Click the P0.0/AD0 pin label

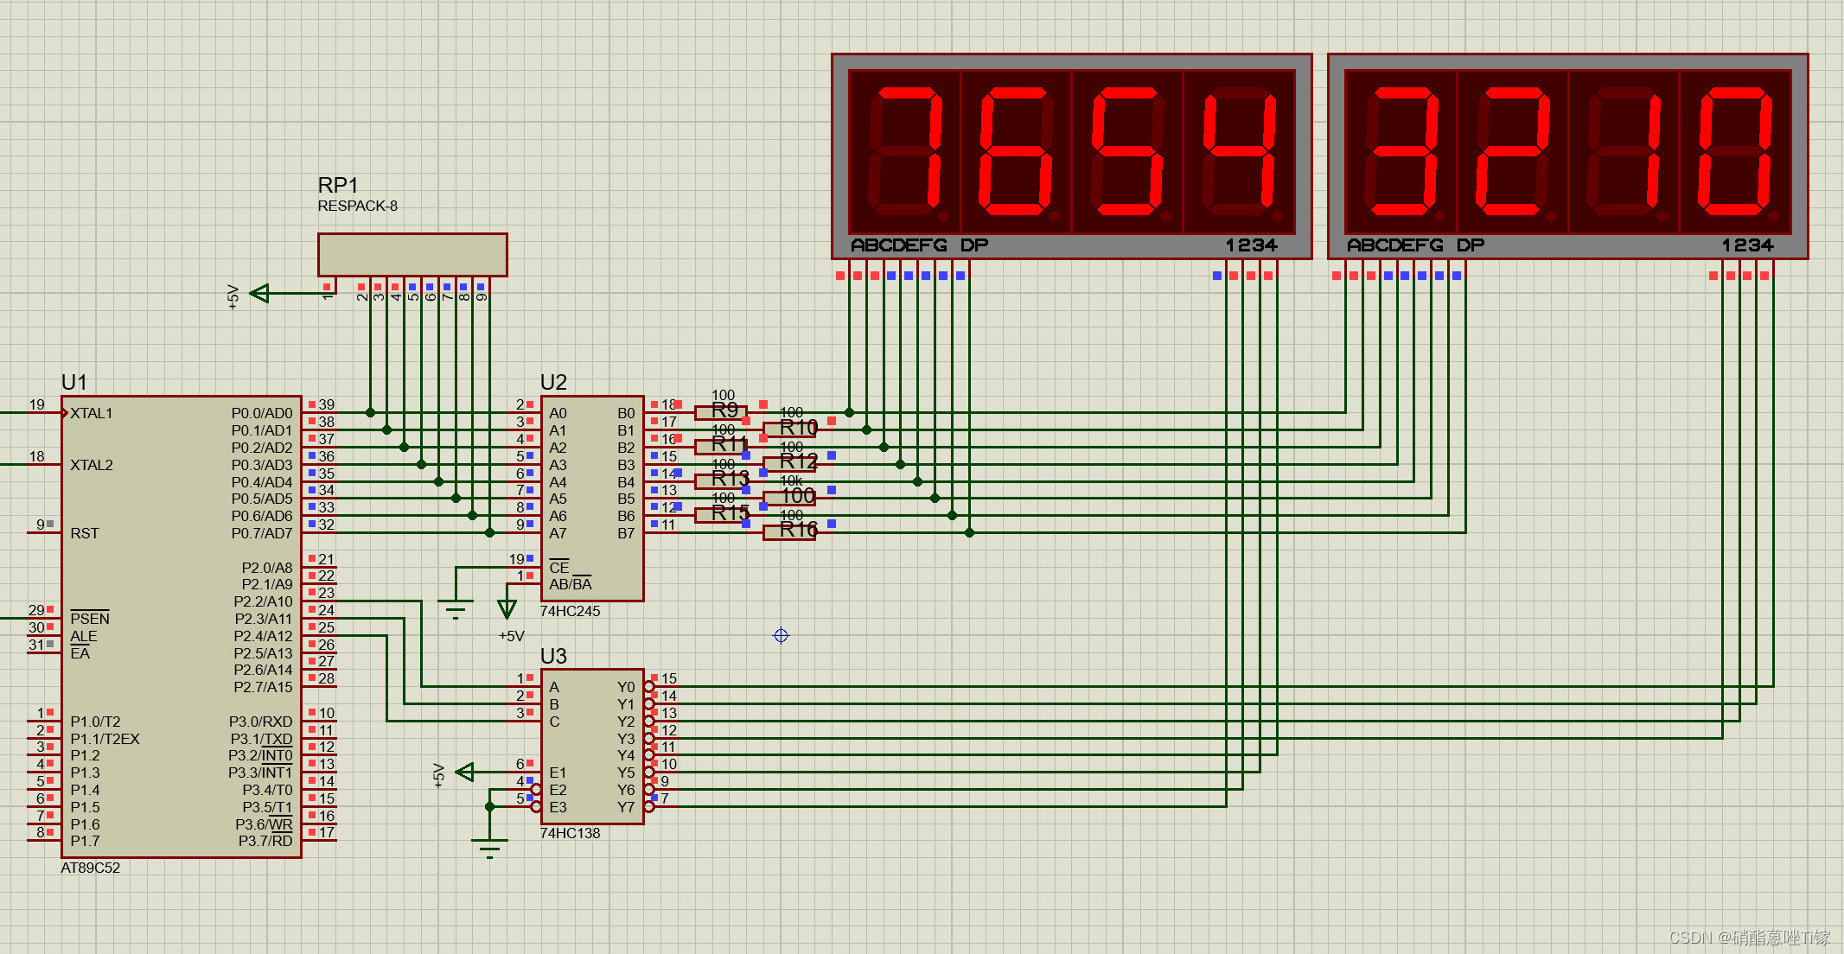[262, 413]
